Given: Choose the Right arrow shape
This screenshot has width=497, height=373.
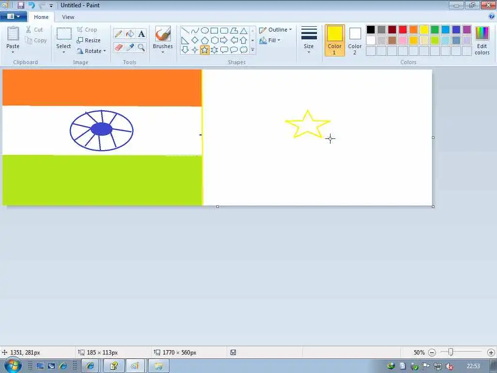Looking at the screenshot, I should tap(224, 40).
